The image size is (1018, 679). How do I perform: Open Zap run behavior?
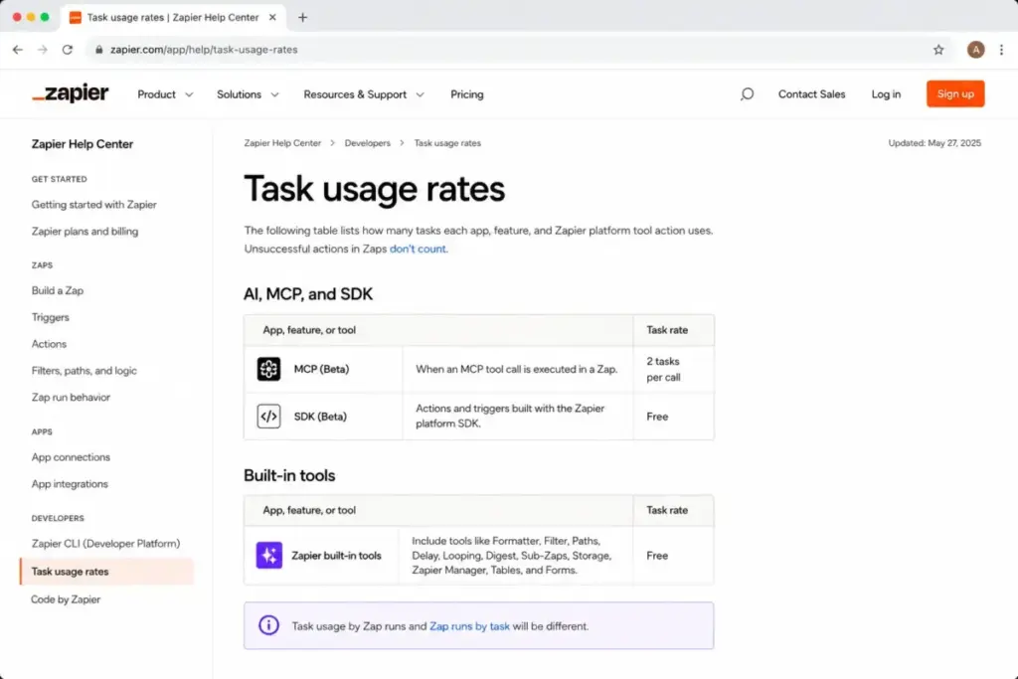[71, 398]
